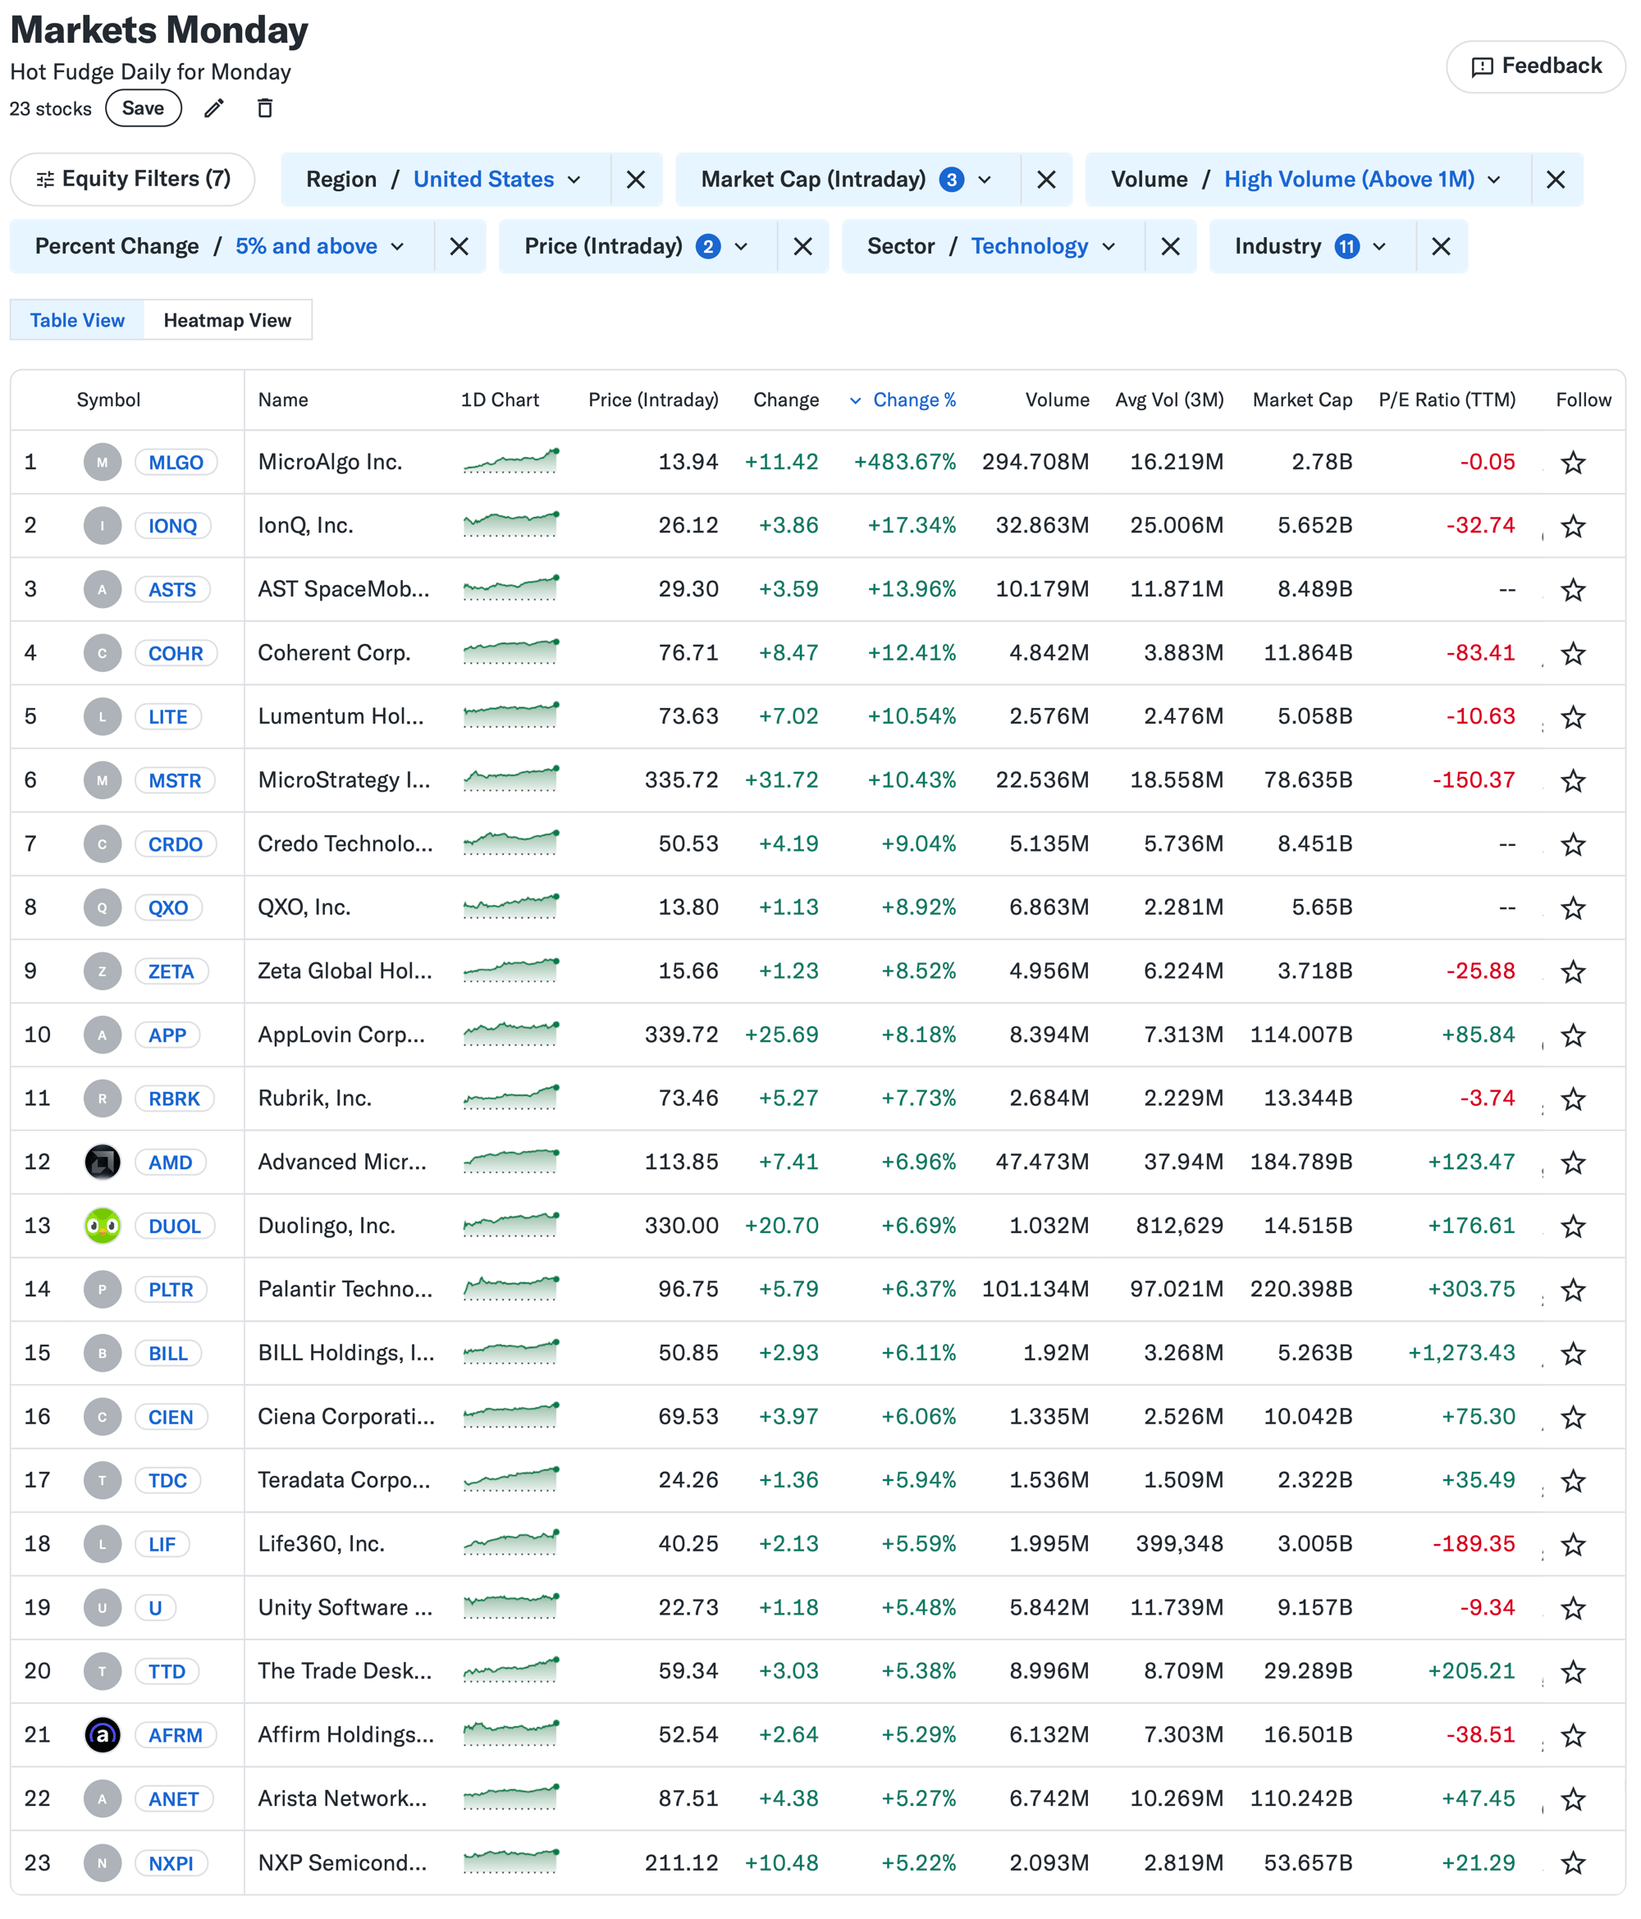Switch to Heatmap View
Viewport: 1641px width, 1919px height.
tap(228, 319)
